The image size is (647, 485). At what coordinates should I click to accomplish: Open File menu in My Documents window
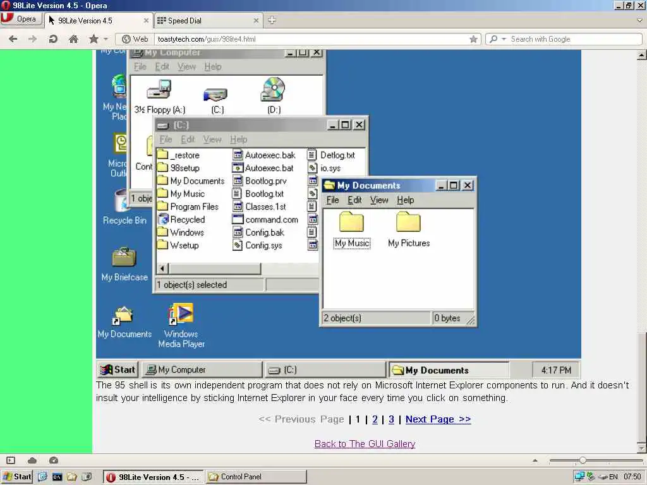pyautogui.click(x=332, y=200)
